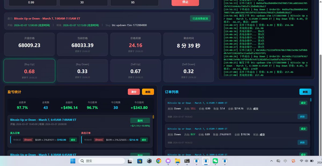Screen dimensions: 322x166
Task: Click start time 2026-03-07 12:00:00 (北京时间)
Action: [32, 25]
